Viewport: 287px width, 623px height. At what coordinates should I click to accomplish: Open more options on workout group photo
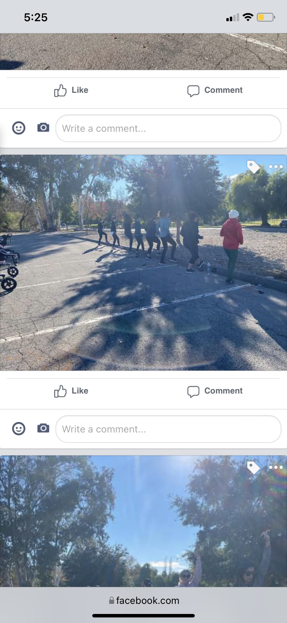[x=276, y=167]
